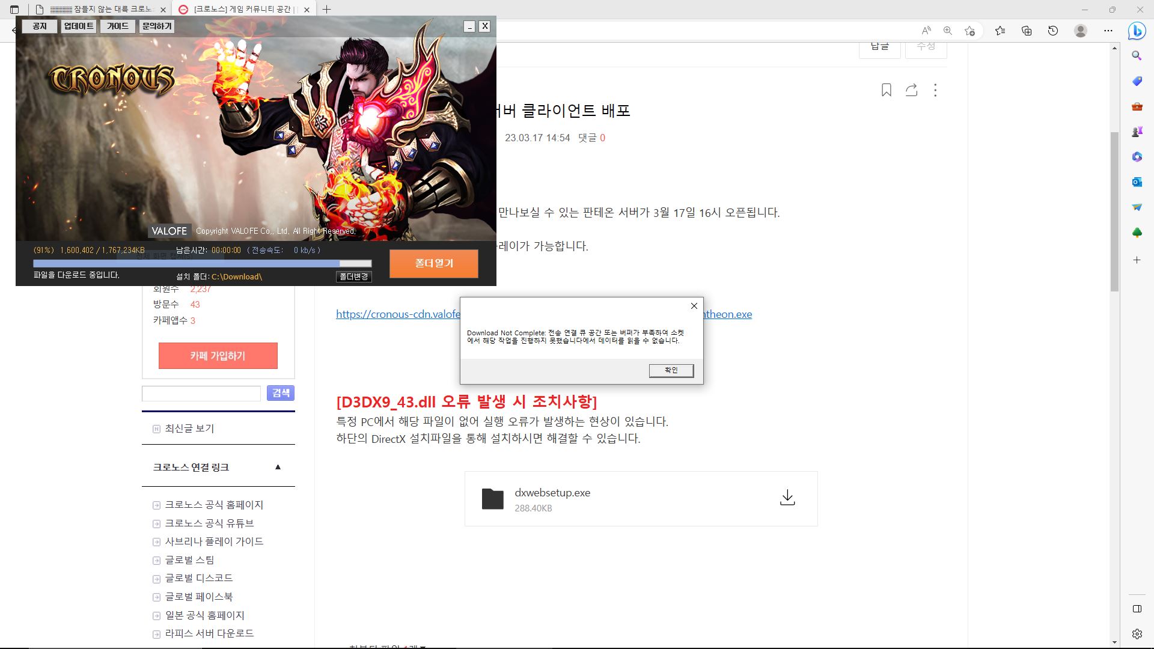Open sidebar settings gear icon
This screenshot has height=649, width=1154.
[1137, 634]
